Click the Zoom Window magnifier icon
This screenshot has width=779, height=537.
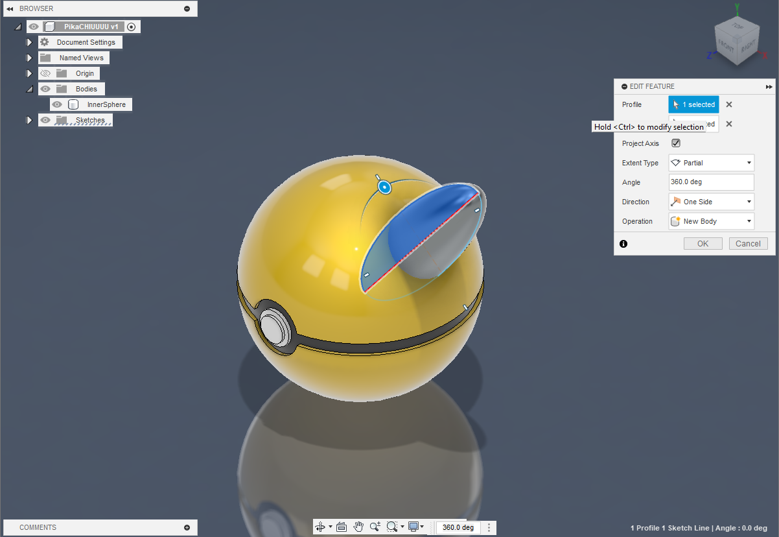(391, 527)
